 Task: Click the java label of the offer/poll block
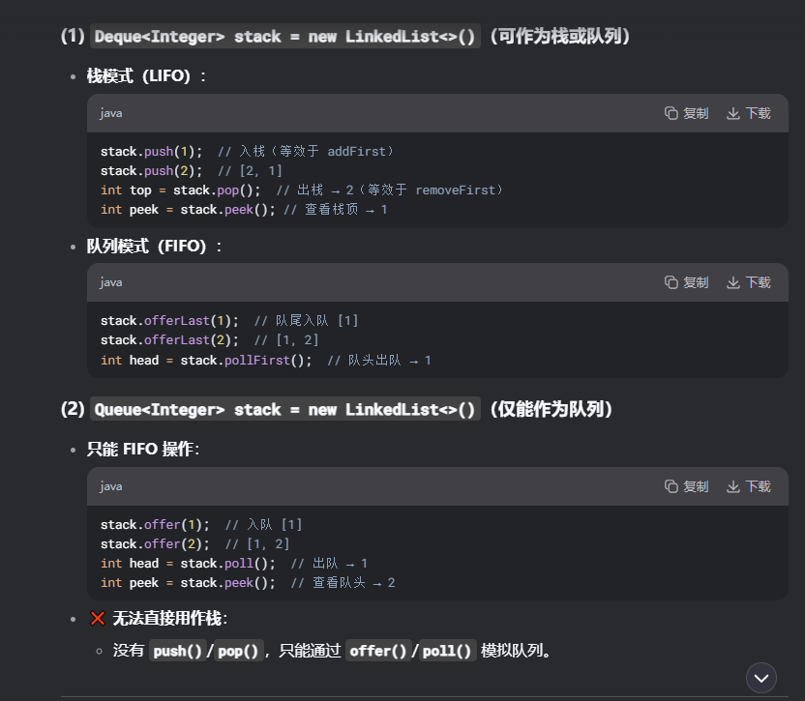point(111,486)
